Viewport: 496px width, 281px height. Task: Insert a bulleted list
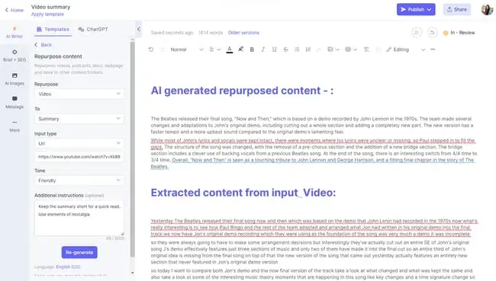point(297,49)
